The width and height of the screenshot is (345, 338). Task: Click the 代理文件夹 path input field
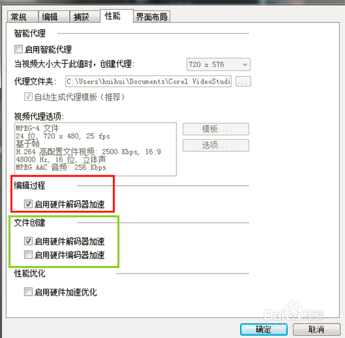click(149, 81)
